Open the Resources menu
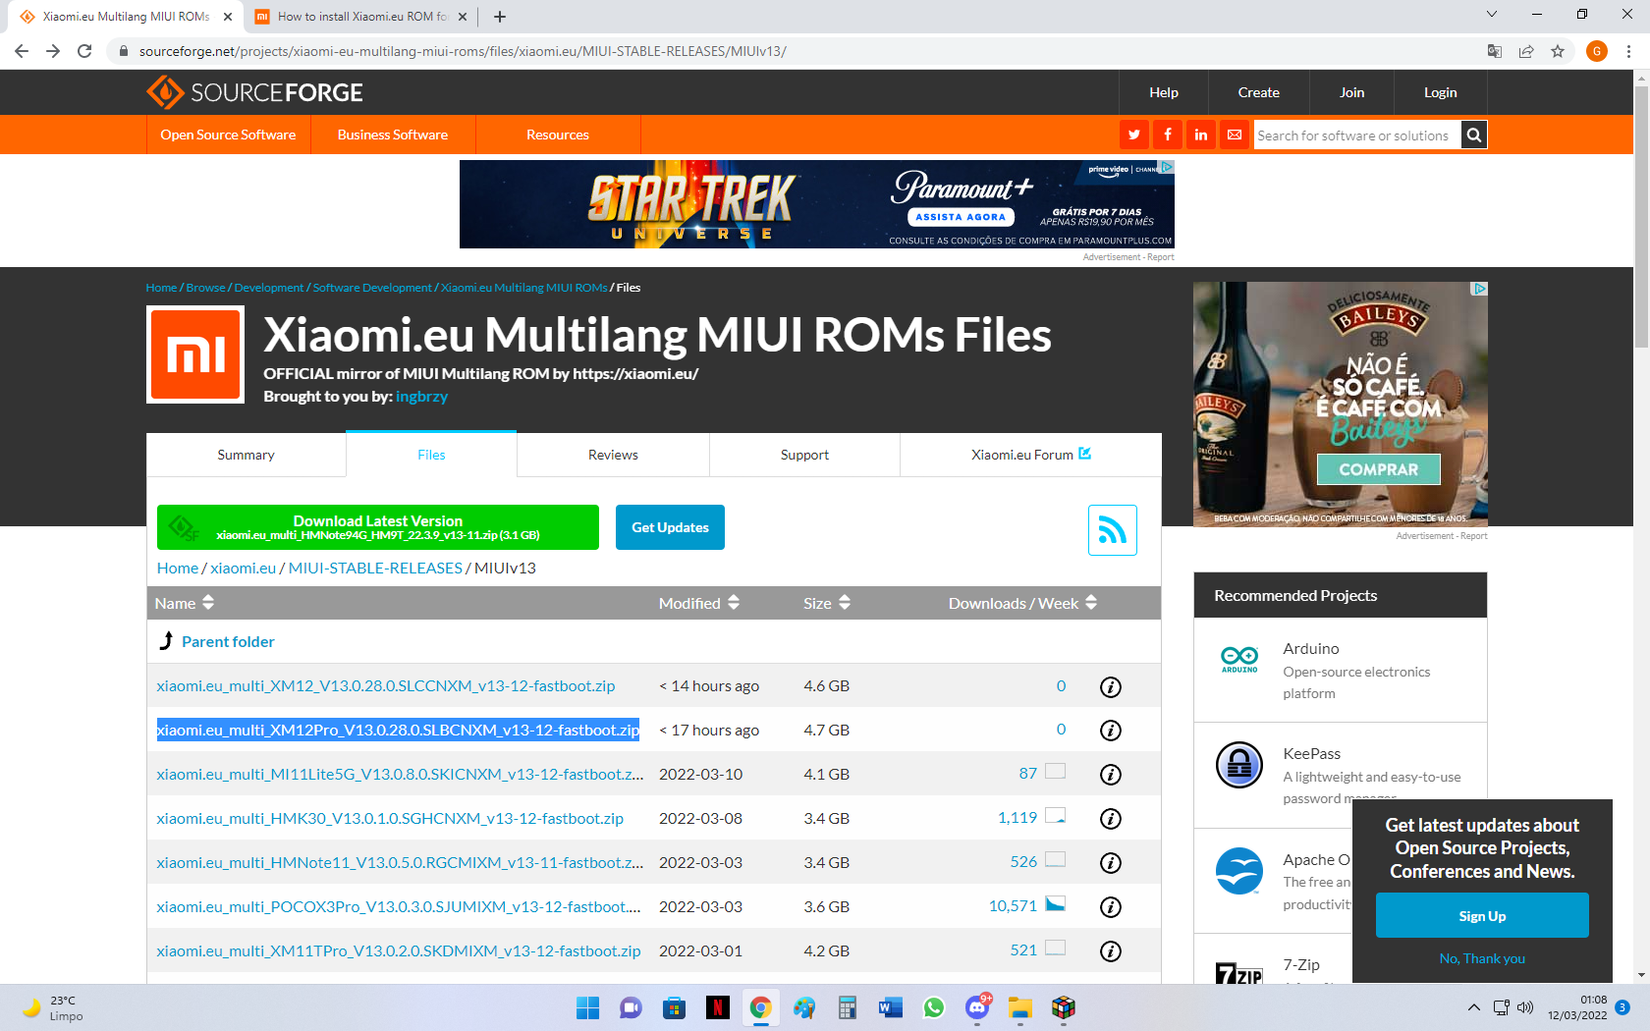 tap(558, 135)
